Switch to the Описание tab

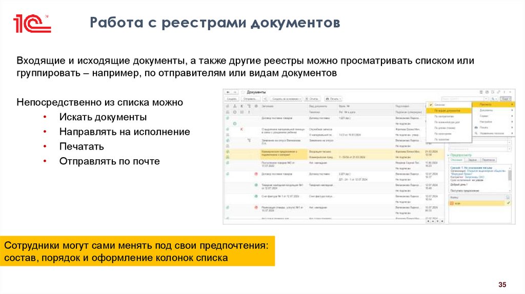(456, 160)
